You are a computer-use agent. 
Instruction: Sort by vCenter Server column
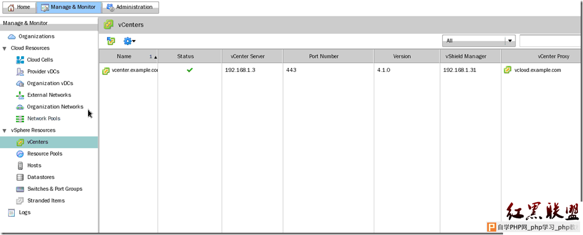(252, 57)
